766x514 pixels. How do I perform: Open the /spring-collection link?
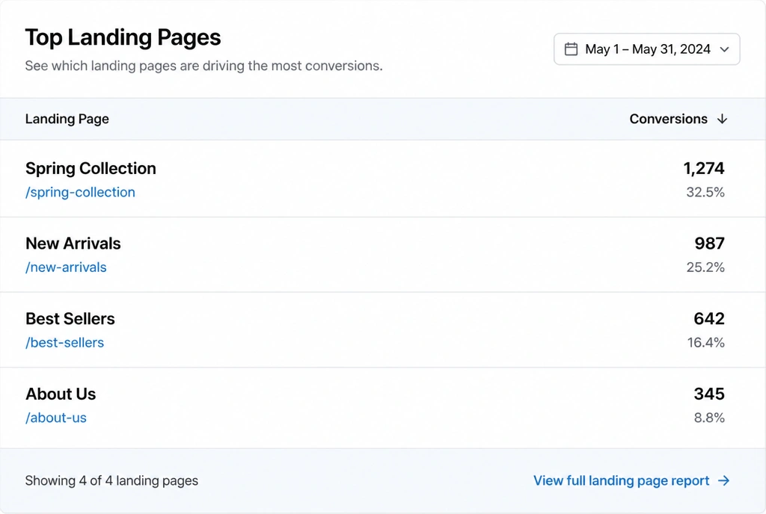[80, 192]
